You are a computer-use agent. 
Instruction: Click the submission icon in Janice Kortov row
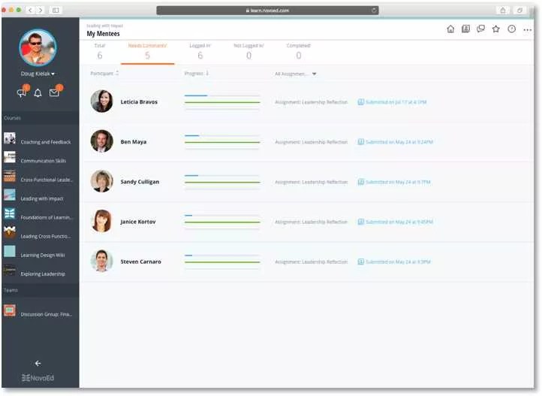pos(360,222)
